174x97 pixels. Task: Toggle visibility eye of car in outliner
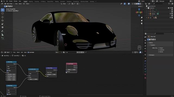click(170, 18)
